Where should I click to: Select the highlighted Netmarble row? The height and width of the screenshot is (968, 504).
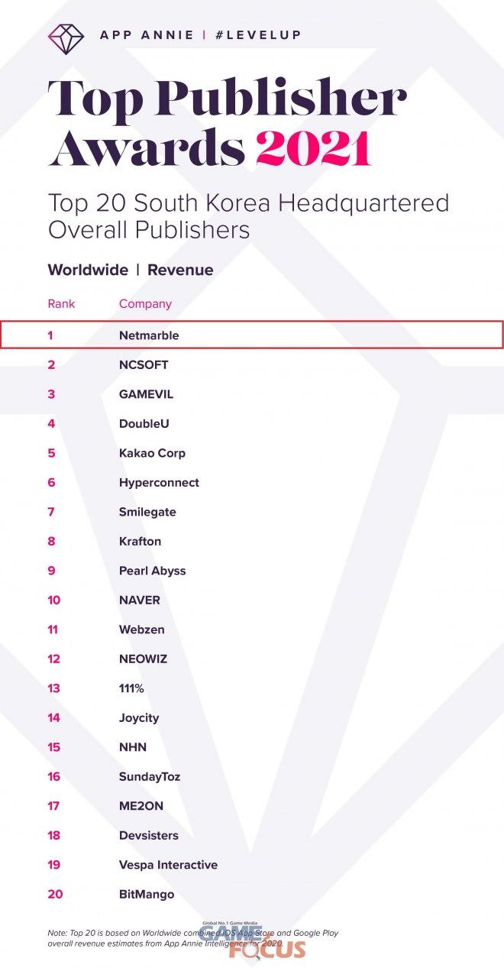coord(251,335)
